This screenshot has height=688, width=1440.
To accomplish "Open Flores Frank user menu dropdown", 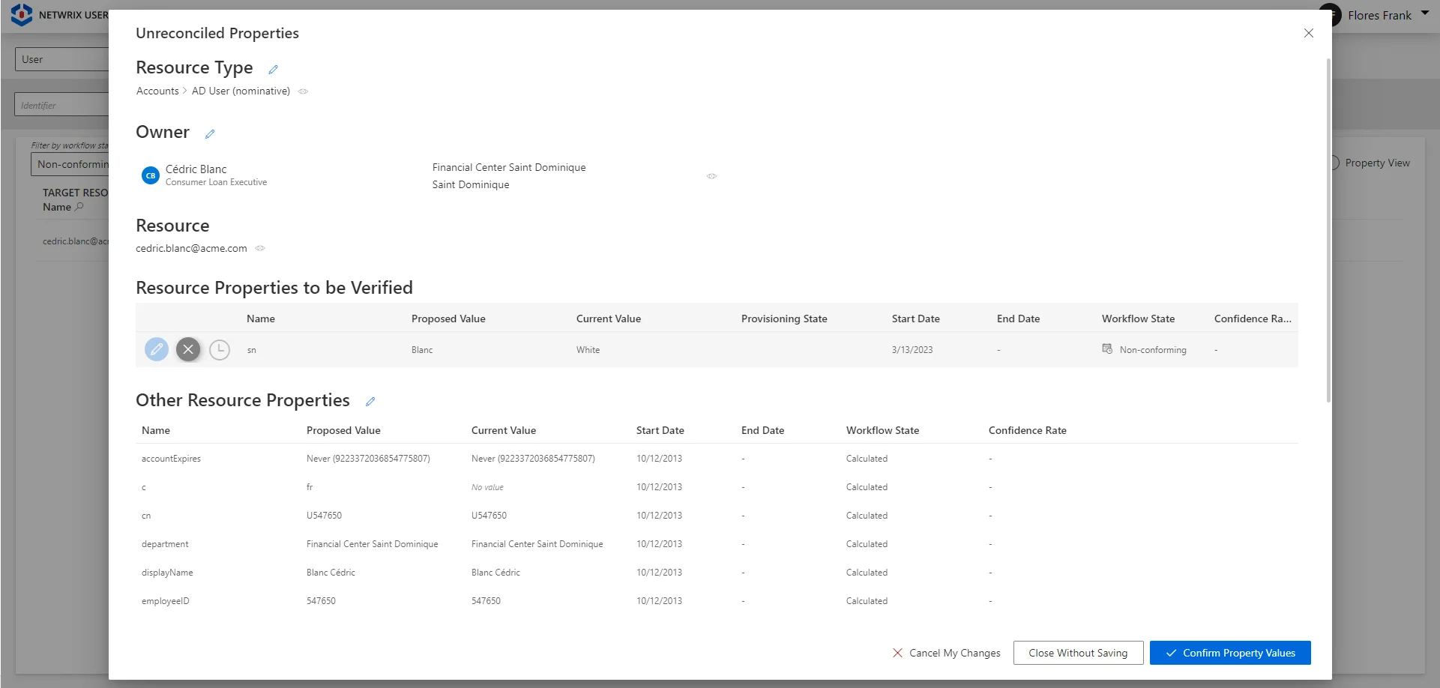I will tap(1424, 13).
